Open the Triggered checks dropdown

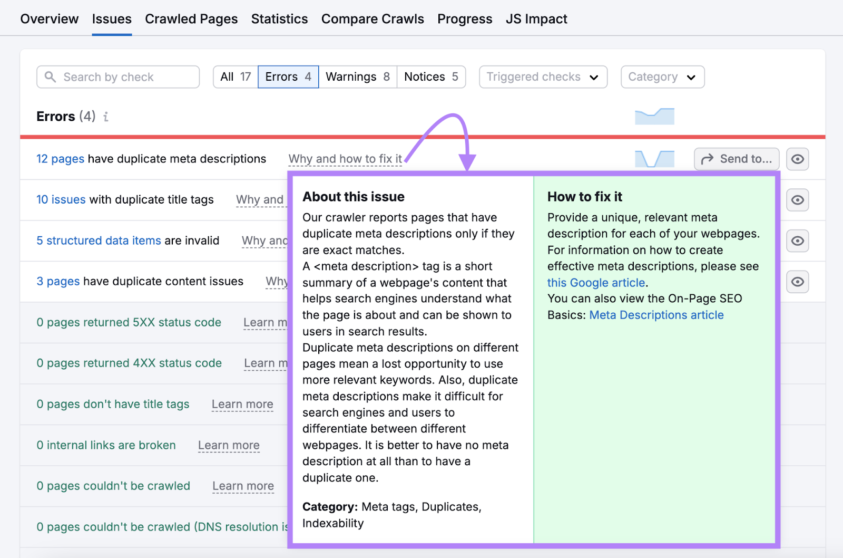pyautogui.click(x=543, y=77)
